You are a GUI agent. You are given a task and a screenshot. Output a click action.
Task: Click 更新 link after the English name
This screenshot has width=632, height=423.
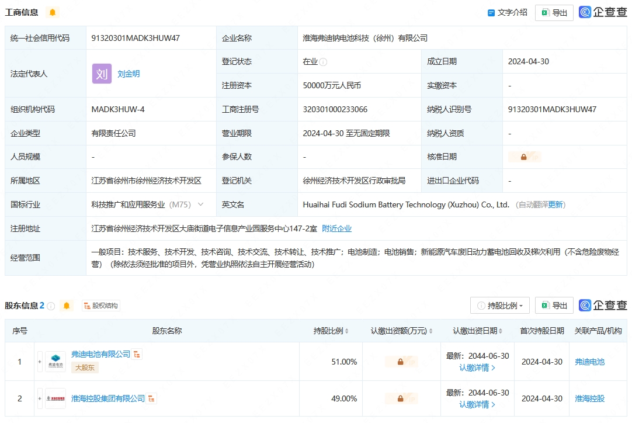click(555, 204)
